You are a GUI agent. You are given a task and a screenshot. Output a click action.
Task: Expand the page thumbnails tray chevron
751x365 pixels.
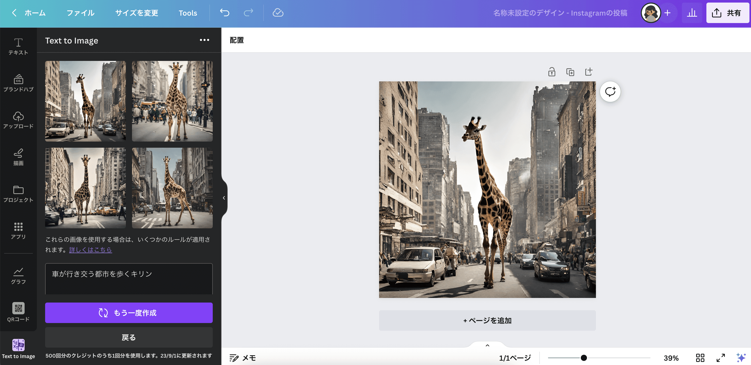coord(487,346)
